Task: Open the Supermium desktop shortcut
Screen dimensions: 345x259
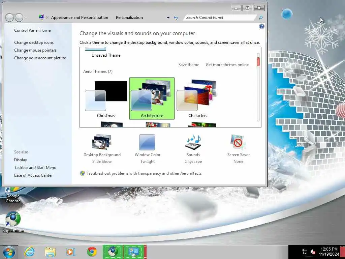Action: [x=13, y=222]
